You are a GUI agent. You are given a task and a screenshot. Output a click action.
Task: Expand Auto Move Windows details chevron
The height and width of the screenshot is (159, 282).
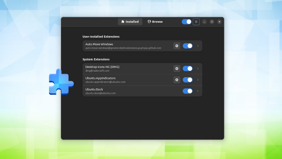tap(198, 46)
